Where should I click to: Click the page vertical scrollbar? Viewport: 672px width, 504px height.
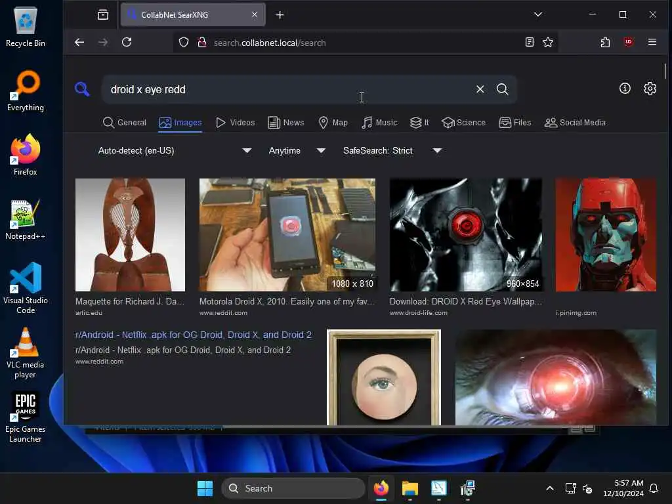point(665,71)
